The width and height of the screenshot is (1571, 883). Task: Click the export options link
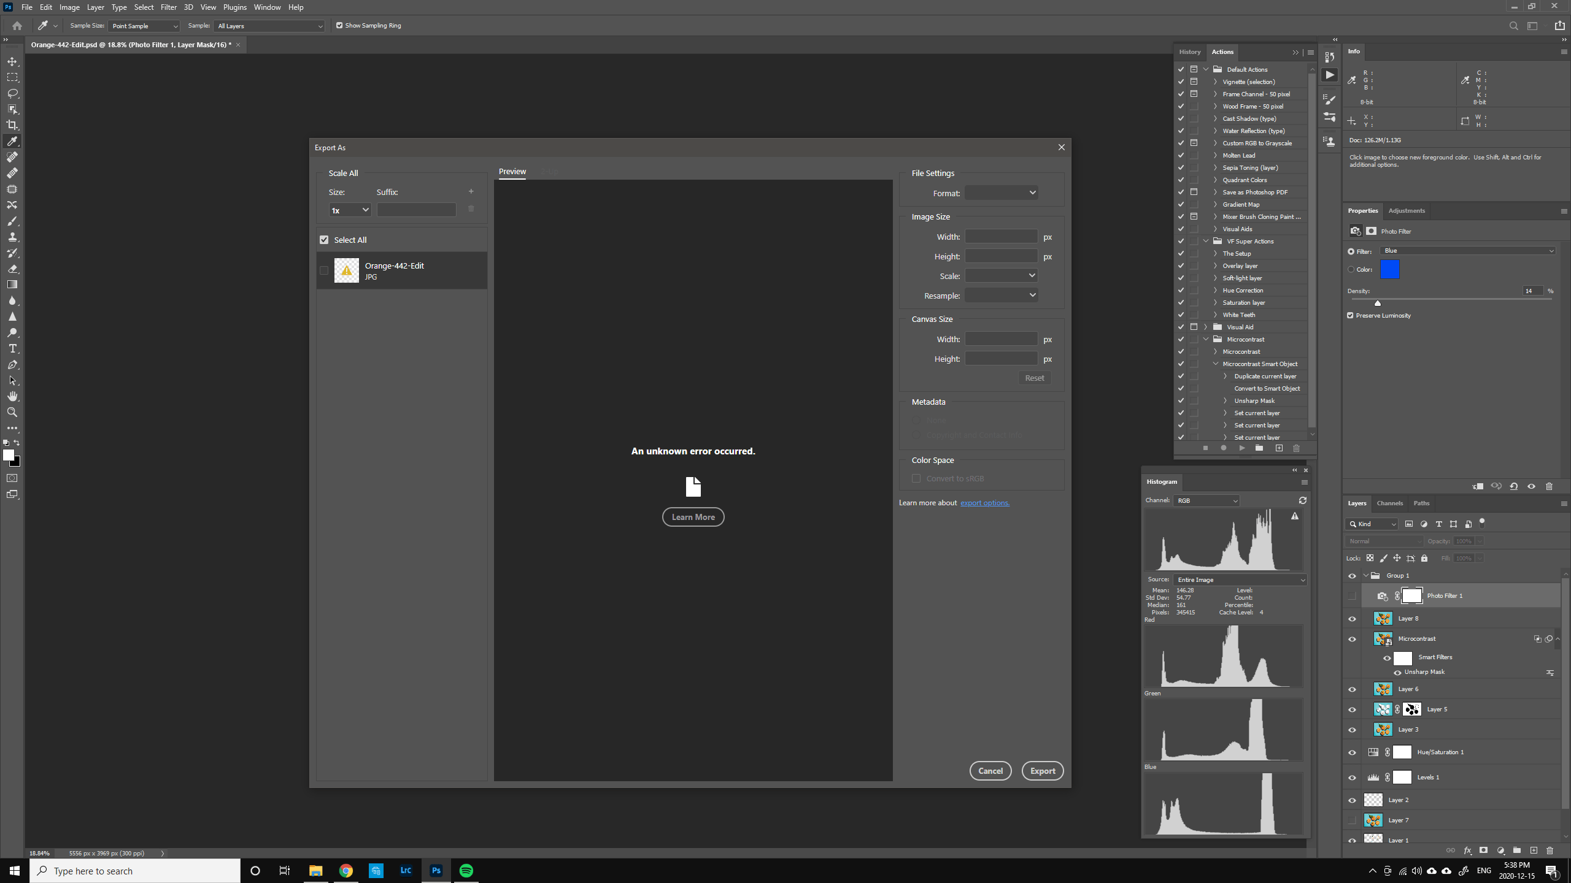pos(984,502)
